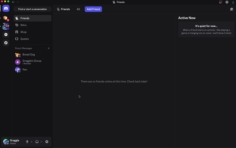Click Pen's avatar in direct messages
236x148 pixels.
click(x=18, y=70)
